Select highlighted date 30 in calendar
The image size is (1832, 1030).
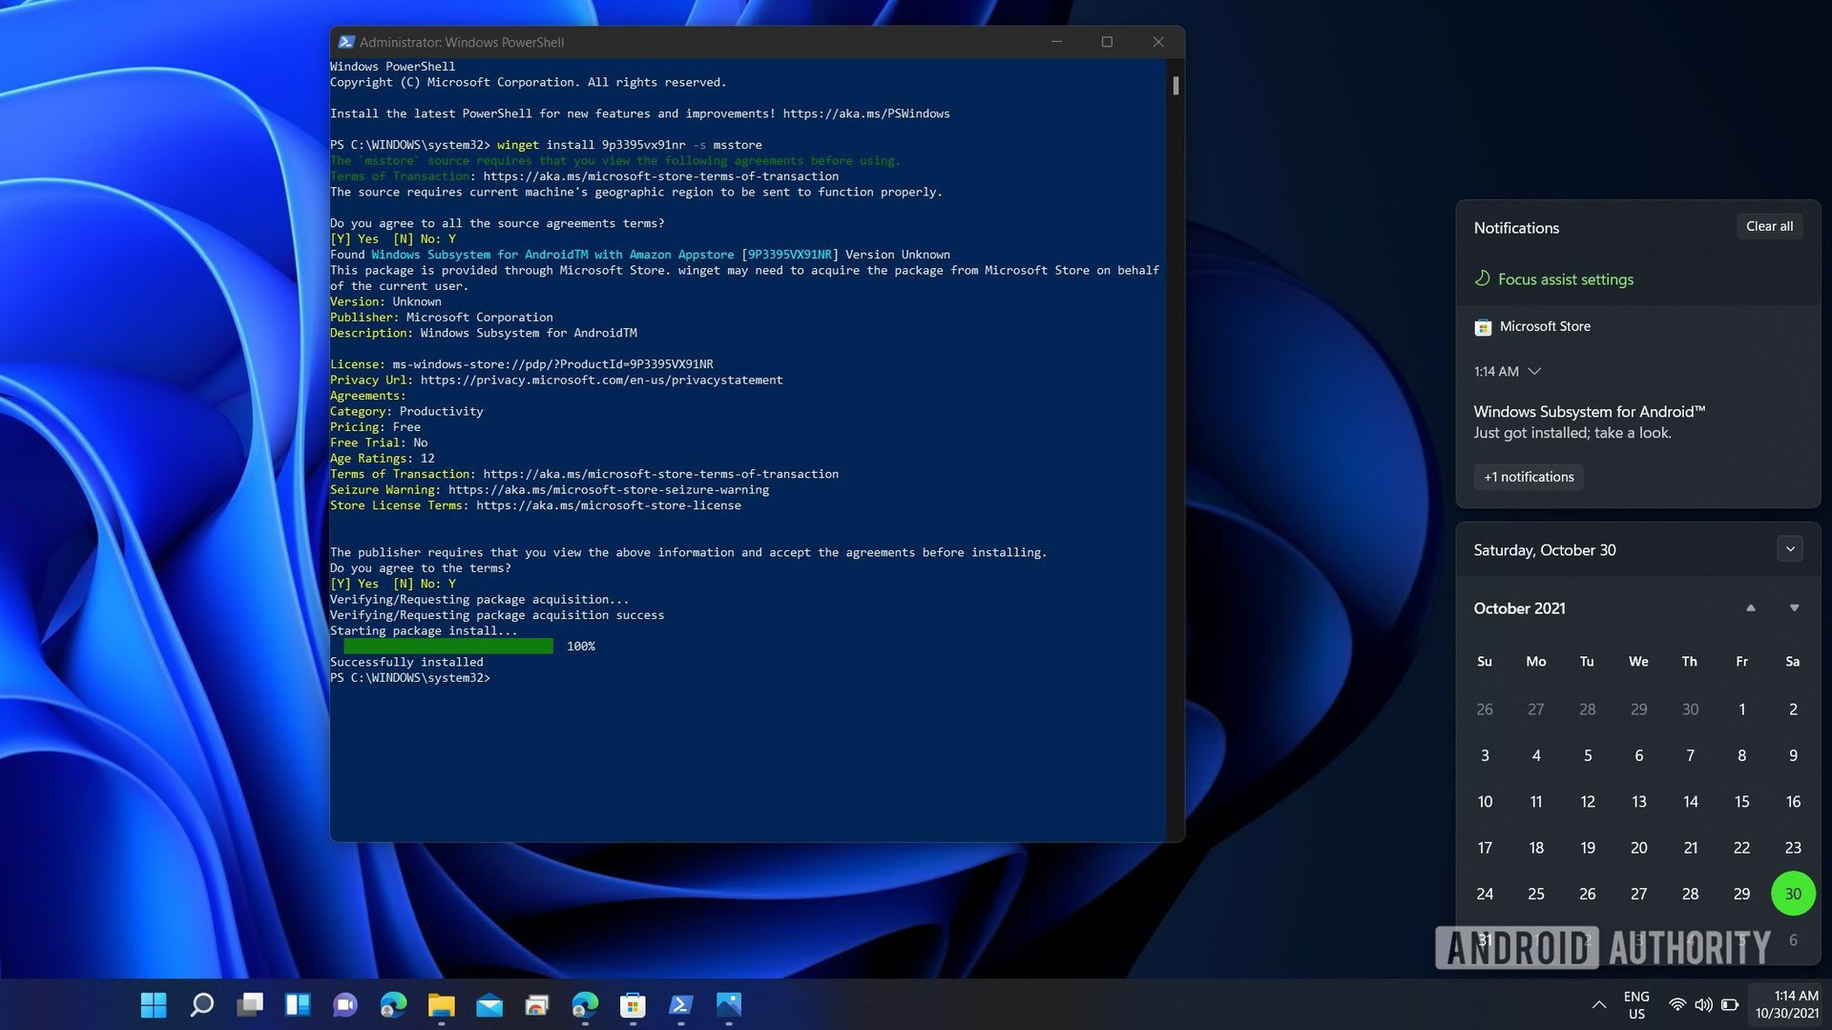(1793, 894)
